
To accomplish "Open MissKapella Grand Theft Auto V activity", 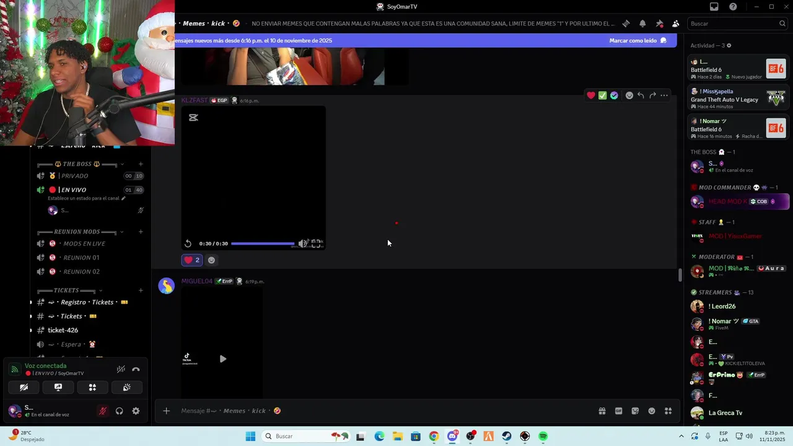I will tap(738, 98).
